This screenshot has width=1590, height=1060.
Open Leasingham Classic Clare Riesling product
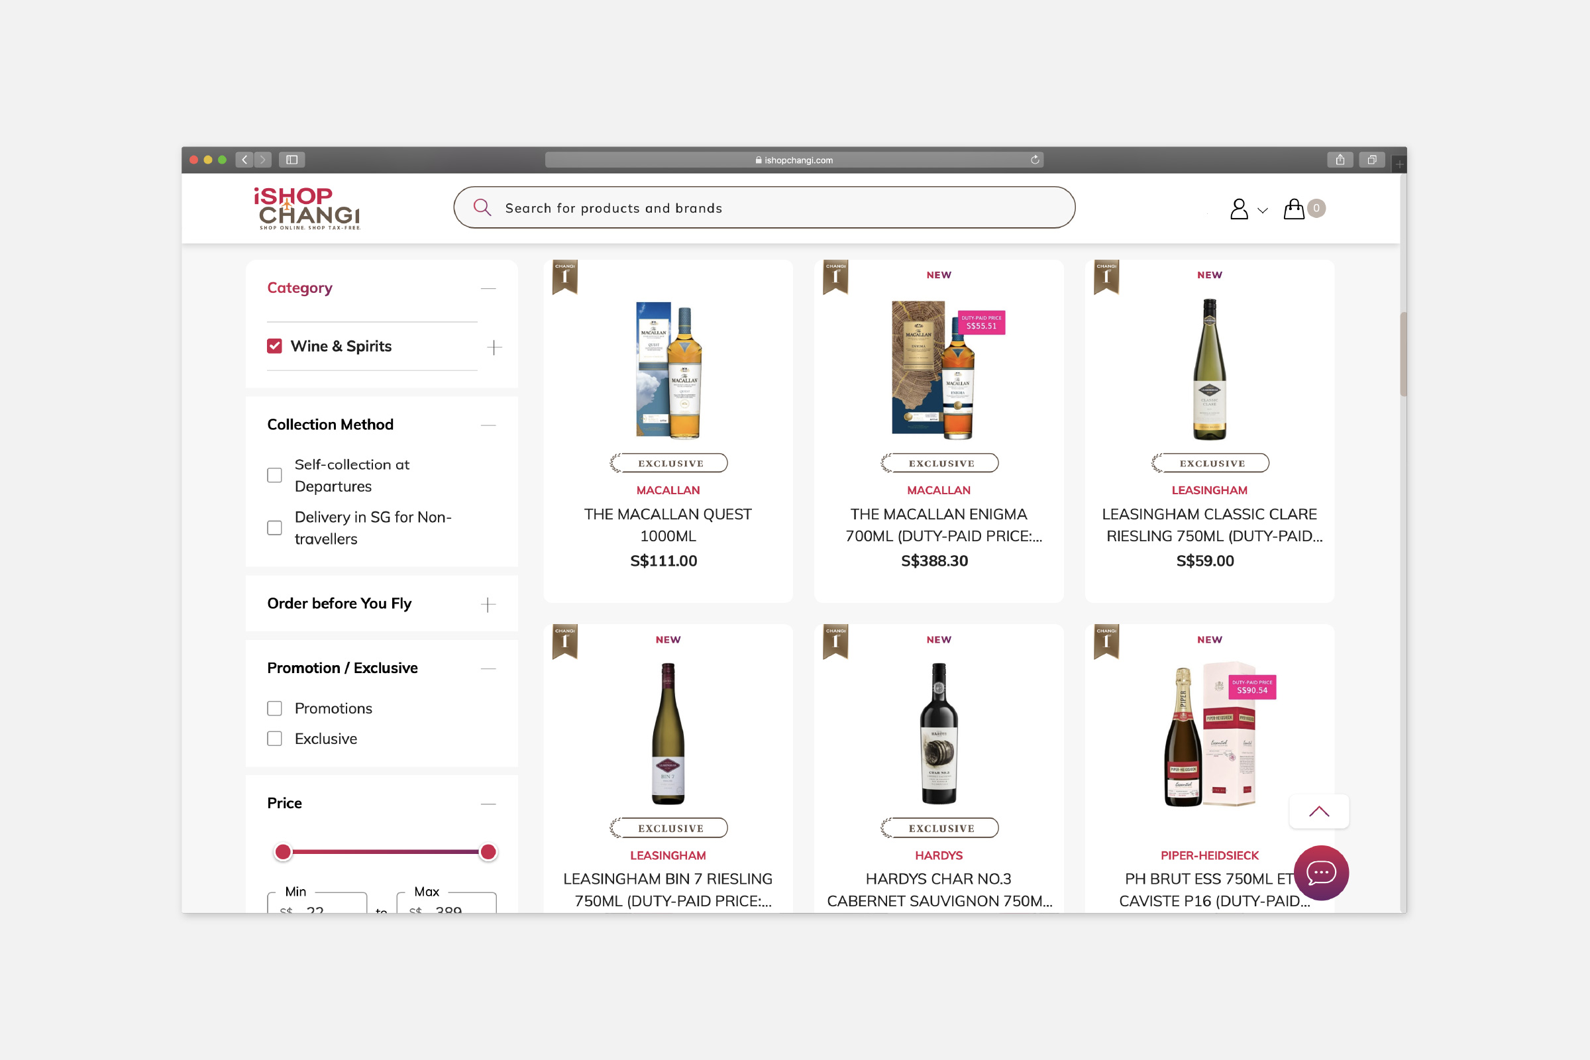click(x=1210, y=525)
